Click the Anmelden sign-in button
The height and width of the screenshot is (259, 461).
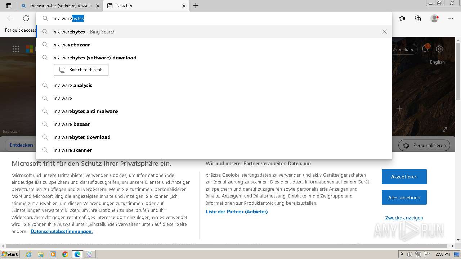pos(403,49)
